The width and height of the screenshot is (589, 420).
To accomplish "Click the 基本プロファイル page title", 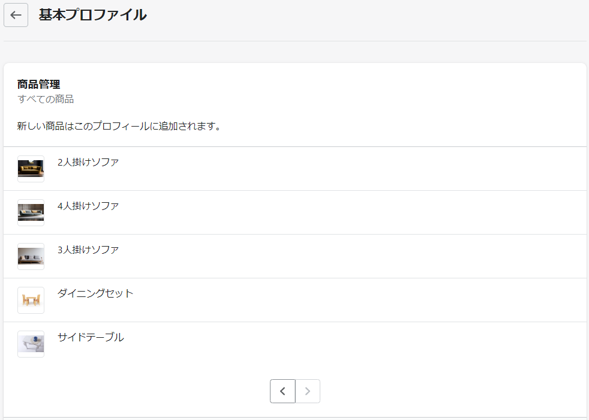I will pos(93,15).
